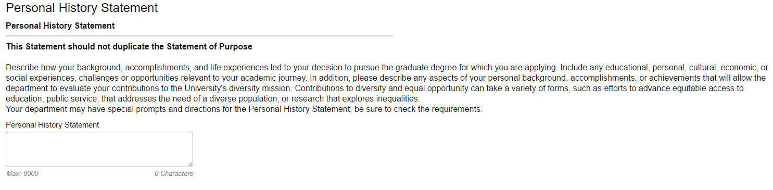Click the large "Personal History Statement" page title

pos(82,8)
